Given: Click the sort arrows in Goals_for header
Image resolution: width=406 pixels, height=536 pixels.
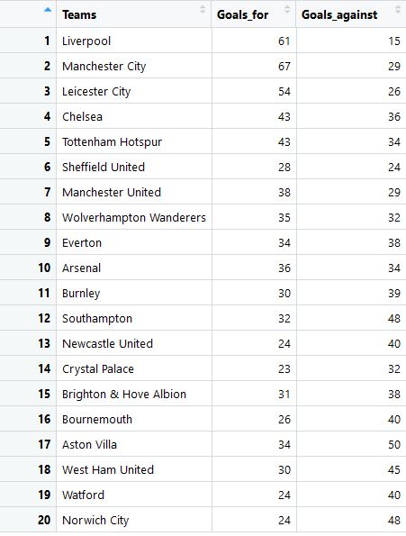Looking at the screenshot, I should (287, 9).
